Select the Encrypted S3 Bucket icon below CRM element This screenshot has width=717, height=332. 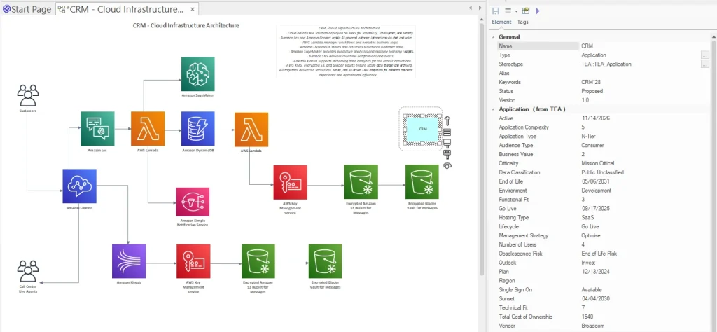tap(361, 182)
